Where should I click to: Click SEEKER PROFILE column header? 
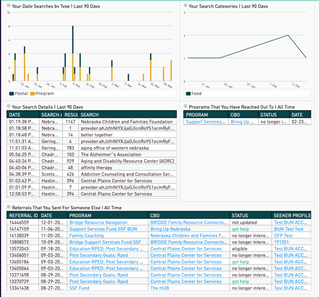(291, 215)
